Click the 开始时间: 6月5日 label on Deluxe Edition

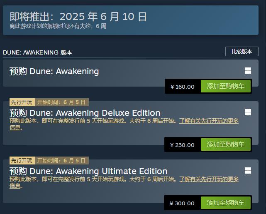(62, 102)
